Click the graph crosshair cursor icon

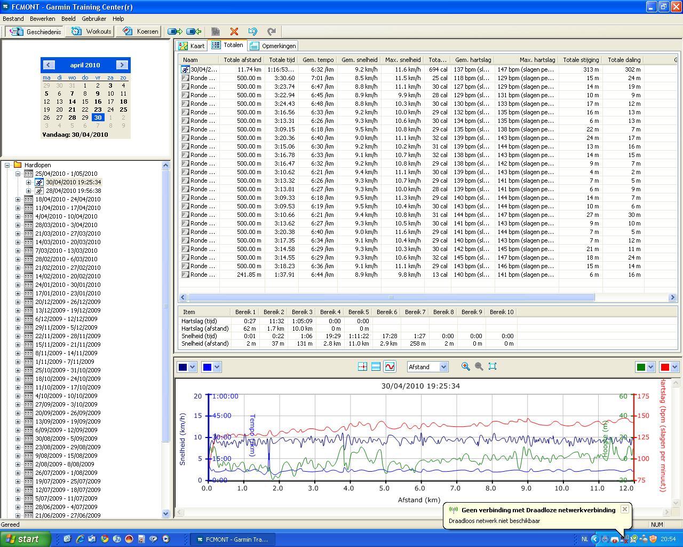tap(363, 366)
